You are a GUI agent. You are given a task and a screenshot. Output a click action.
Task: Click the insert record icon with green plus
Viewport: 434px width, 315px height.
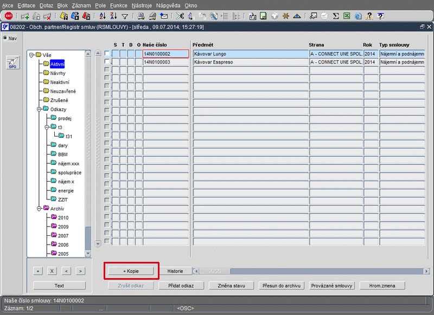tap(25, 16)
